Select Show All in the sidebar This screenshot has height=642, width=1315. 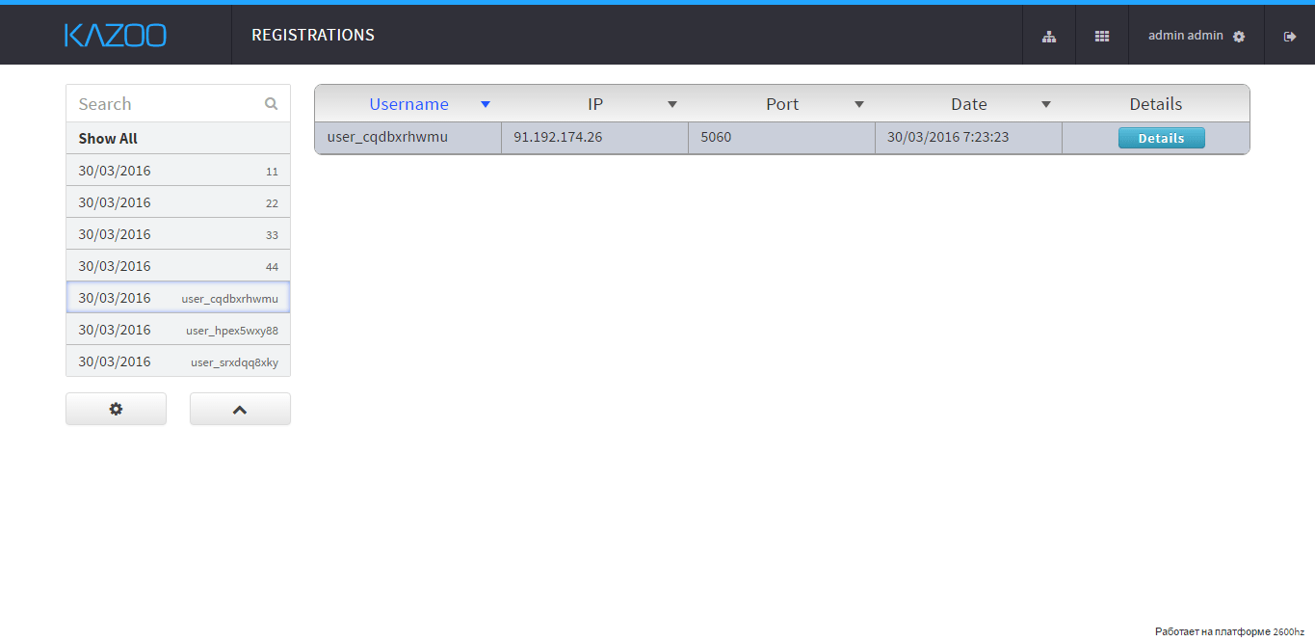108,139
